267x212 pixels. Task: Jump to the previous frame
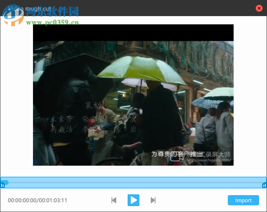(x=114, y=200)
